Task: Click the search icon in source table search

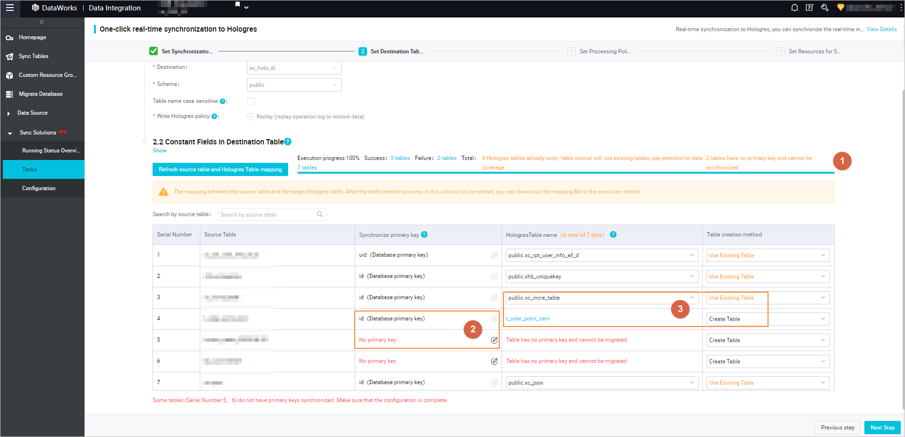Action: point(320,214)
